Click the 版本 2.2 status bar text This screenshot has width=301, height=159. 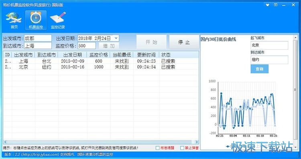(59, 154)
